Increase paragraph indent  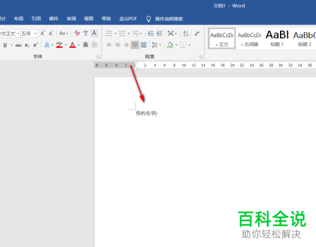coord(159,33)
